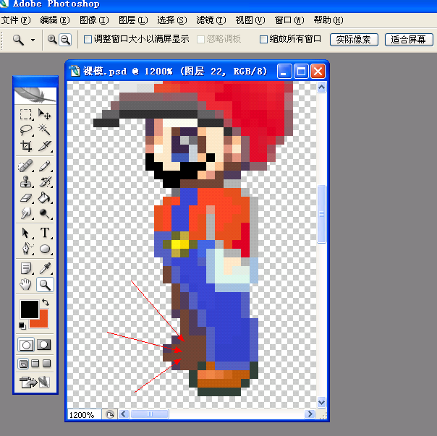437x436 pixels.
Task: Select the Lasso tool
Action: (26, 130)
